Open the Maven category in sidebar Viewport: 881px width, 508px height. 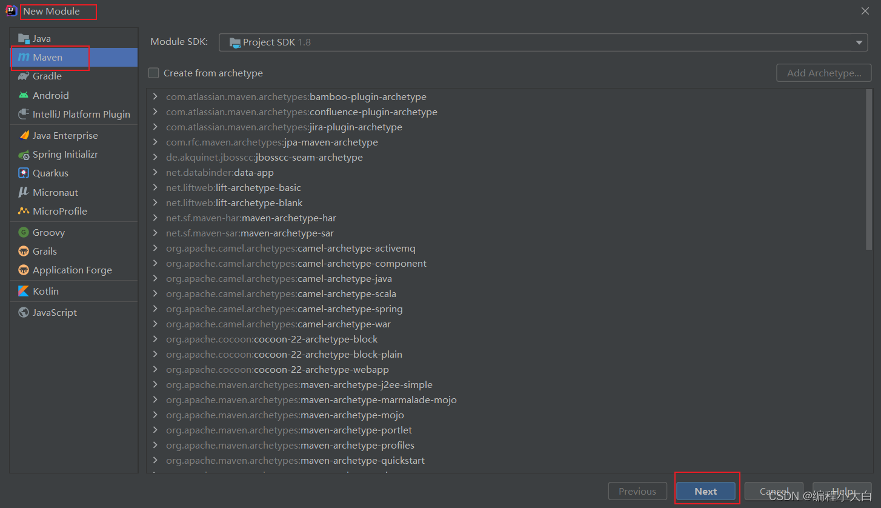point(74,57)
